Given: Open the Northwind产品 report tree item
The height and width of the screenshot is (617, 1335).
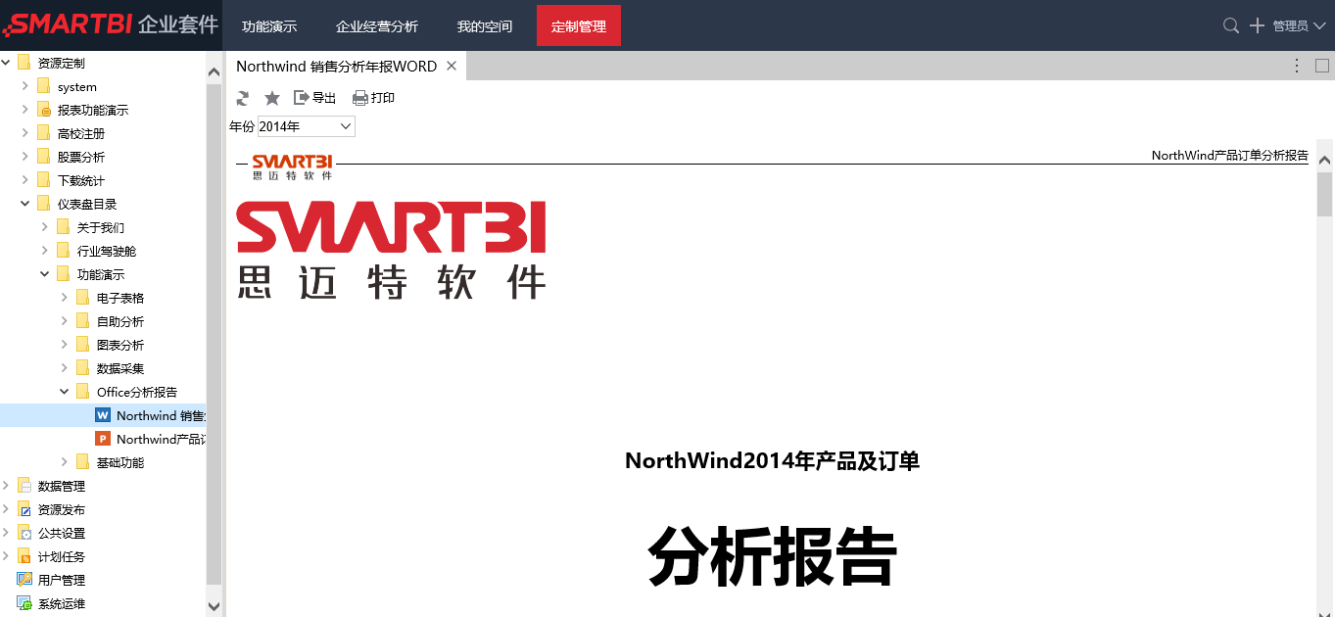Looking at the screenshot, I should (x=161, y=439).
